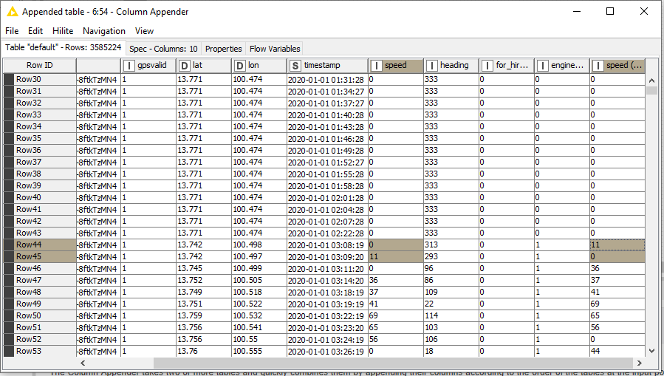
Task: Click speed cell 36 in Row47
Action: tap(396, 280)
